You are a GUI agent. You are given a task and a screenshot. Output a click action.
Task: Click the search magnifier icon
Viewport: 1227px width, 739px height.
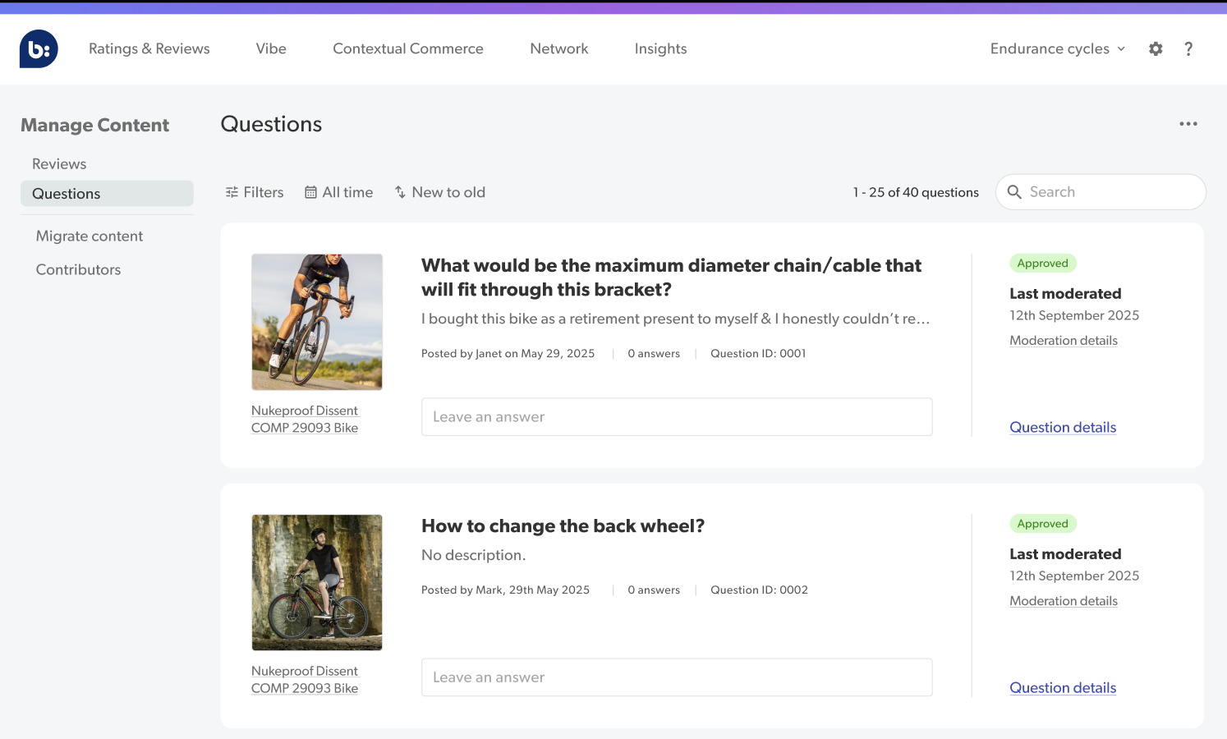1014,192
